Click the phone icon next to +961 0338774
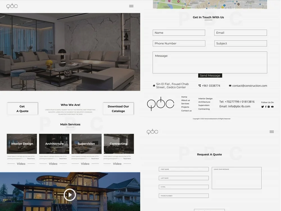 [200, 86]
